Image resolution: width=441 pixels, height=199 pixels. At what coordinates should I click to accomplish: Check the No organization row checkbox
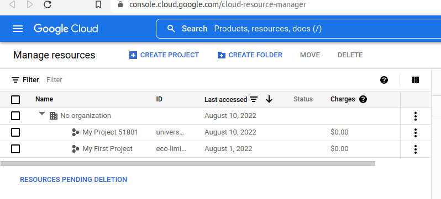tap(15, 116)
